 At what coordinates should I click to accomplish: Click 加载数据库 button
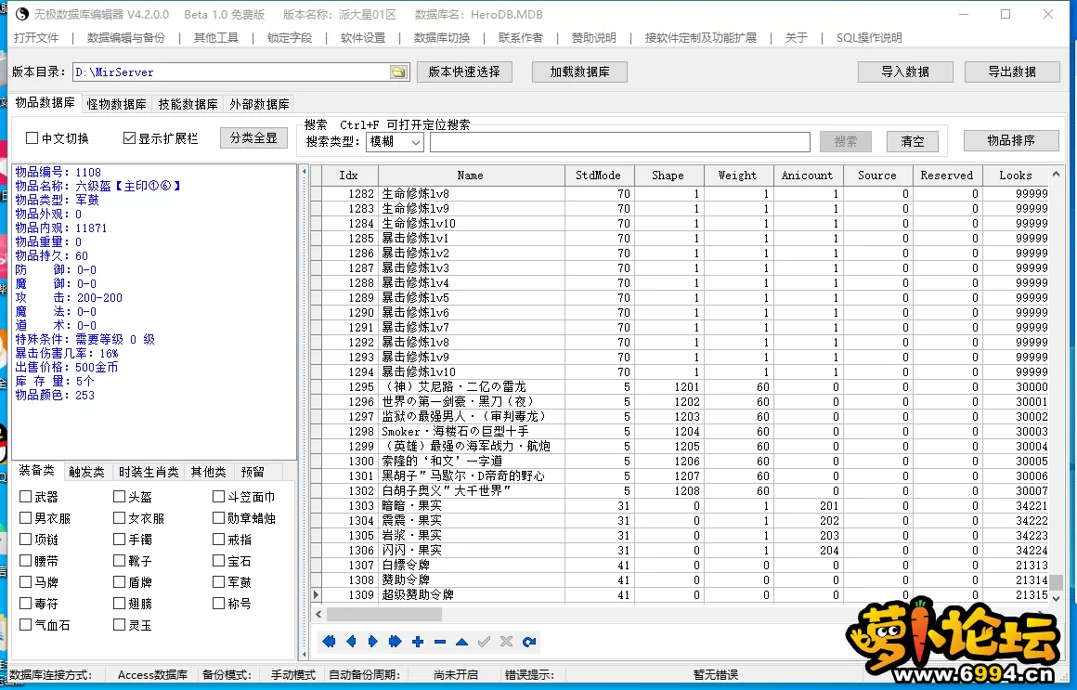[579, 72]
